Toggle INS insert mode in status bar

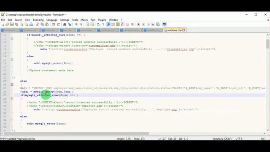[x=262, y=138]
